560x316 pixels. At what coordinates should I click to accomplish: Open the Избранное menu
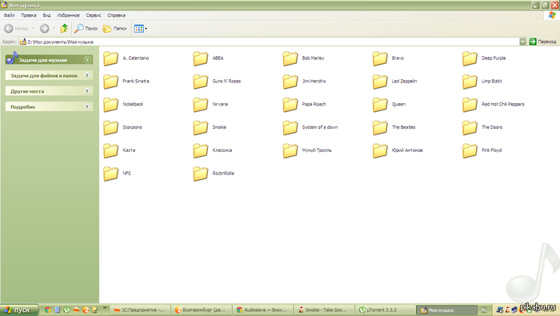68,15
